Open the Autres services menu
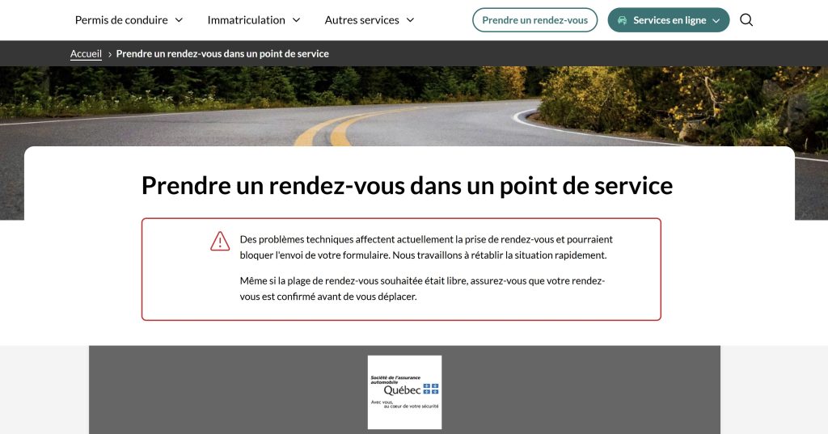The image size is (828, 434). click(x=361, y=20)
